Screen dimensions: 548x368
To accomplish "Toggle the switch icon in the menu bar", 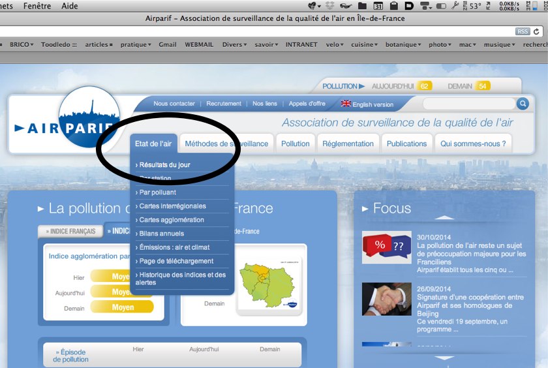I will coord(441,6).
